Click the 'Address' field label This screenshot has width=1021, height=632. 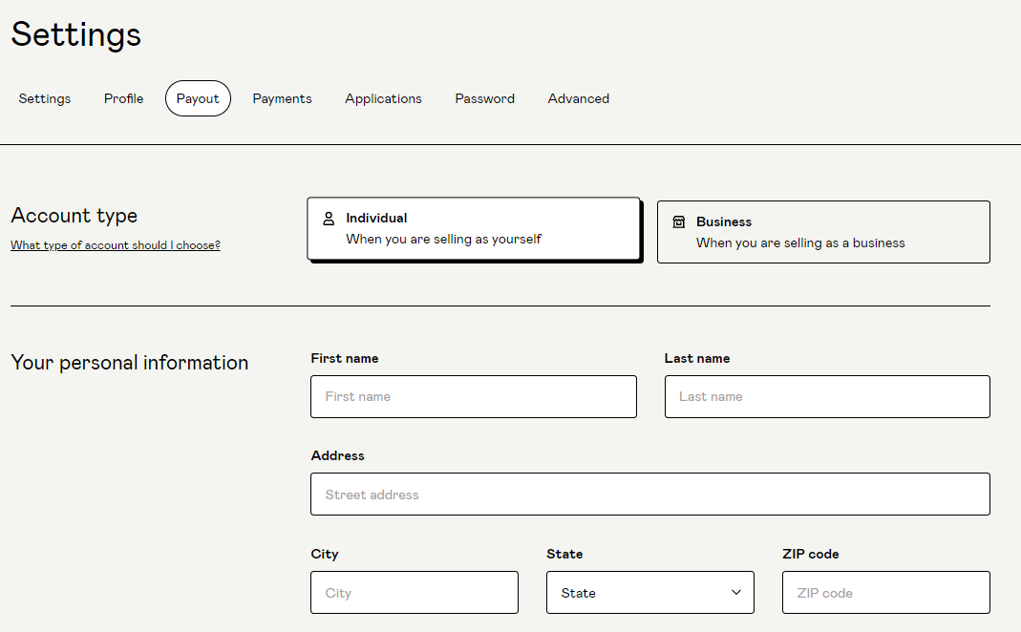tap(337, 455)
